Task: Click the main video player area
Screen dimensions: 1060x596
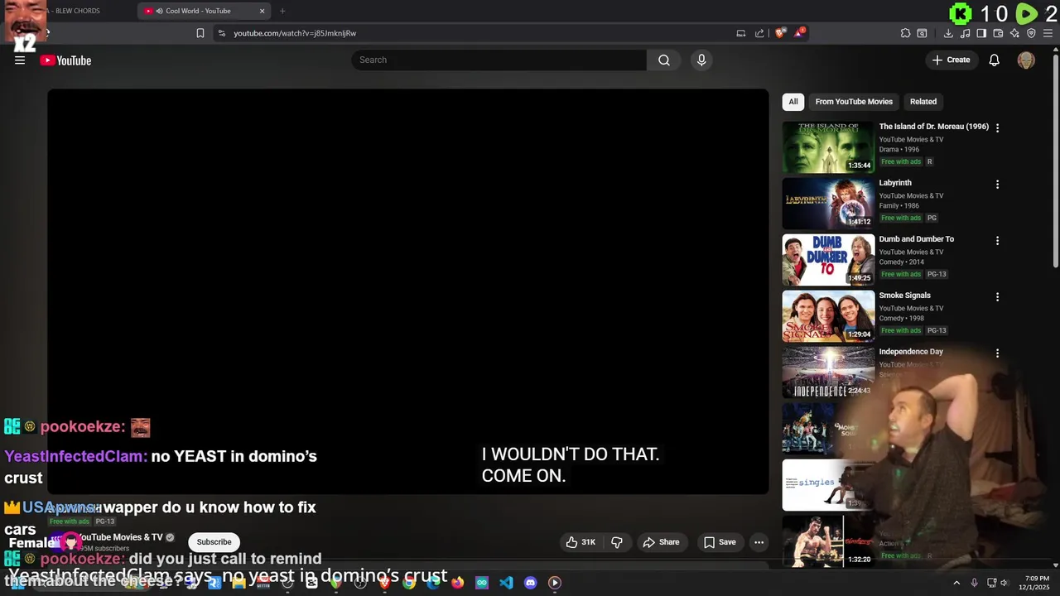Action: pyautogui.click(x=407, y=291)
